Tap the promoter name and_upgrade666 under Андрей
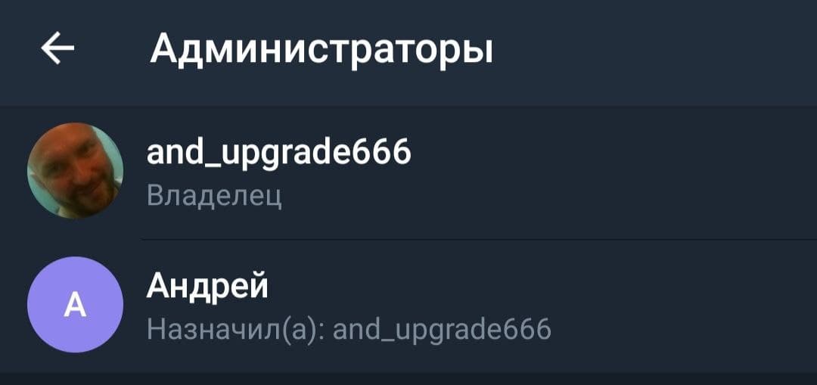This screenshot has height=385, width=817. 441,331
